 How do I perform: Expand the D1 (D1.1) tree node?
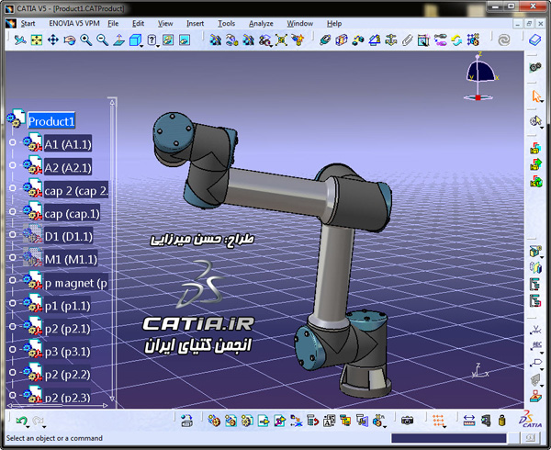[x=13, y=234]
